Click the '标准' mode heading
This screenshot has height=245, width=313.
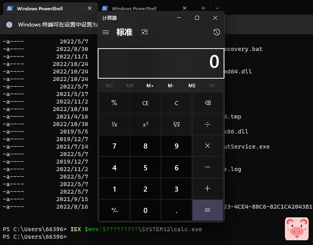[124, 32]
